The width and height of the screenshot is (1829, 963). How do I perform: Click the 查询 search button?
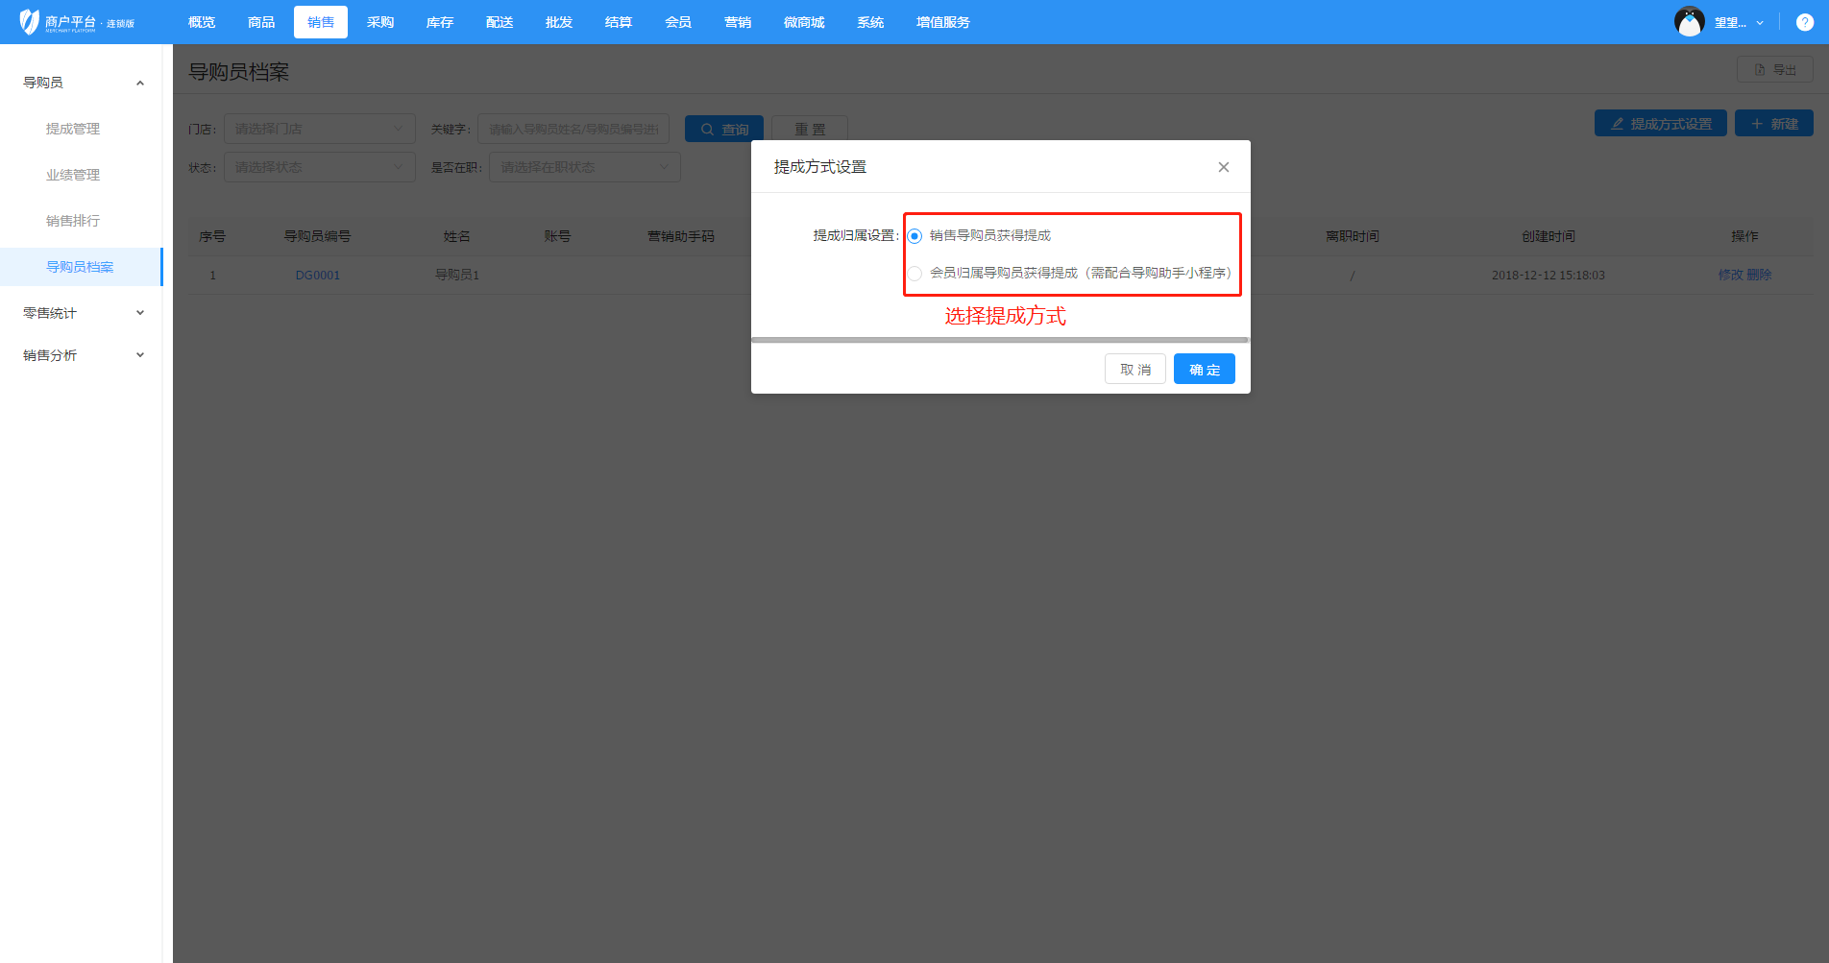pos(723,129)
